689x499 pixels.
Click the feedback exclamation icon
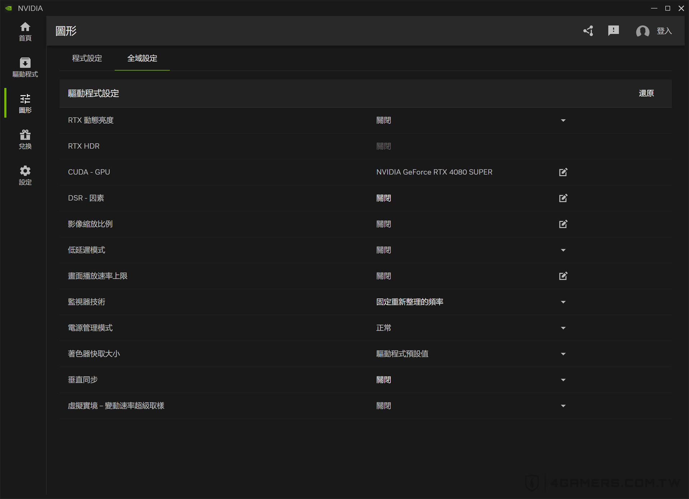[613, 31]
